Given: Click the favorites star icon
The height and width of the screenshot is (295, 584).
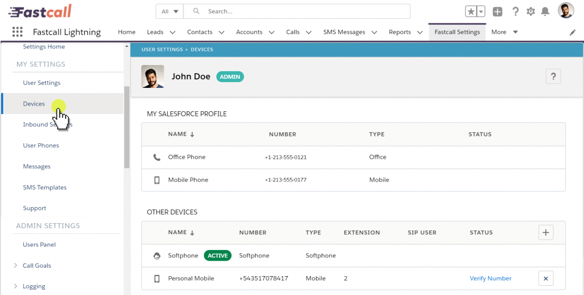Looking at the screenshot, I should point(471,11).
